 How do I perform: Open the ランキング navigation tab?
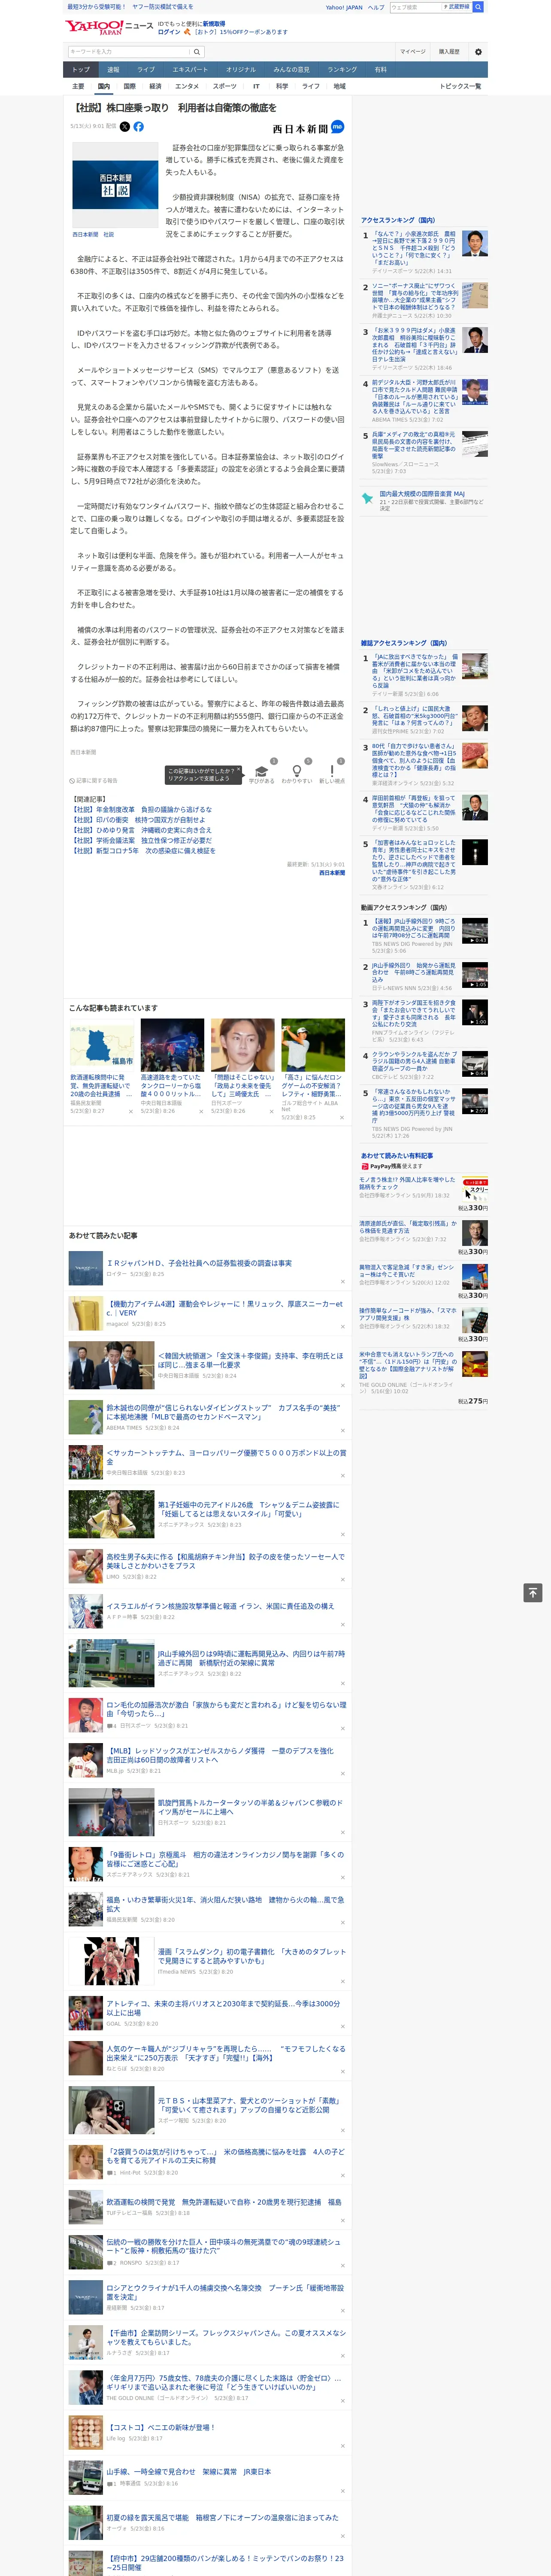342,70
